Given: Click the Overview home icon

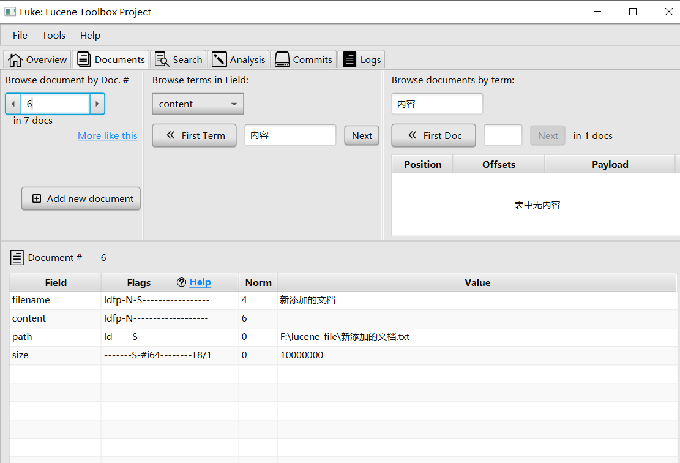Looking at the screenshot, I should click(x=15, y=60).
